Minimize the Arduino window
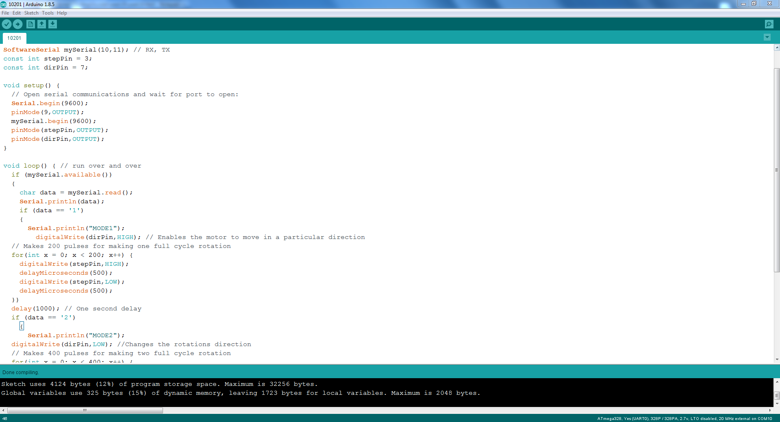This screenshot has width=780, height=422. coord(743,4)
